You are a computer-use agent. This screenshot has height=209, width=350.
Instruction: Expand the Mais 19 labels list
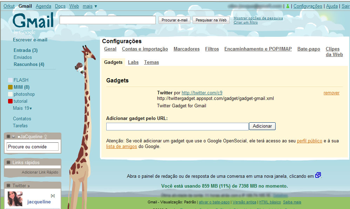[x=22, y=108]
